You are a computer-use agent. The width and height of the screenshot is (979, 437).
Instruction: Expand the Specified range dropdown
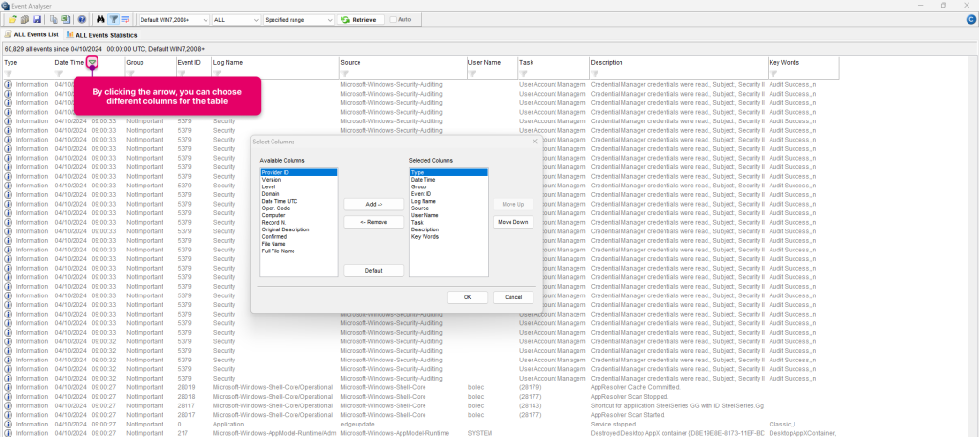click(299, 20)
